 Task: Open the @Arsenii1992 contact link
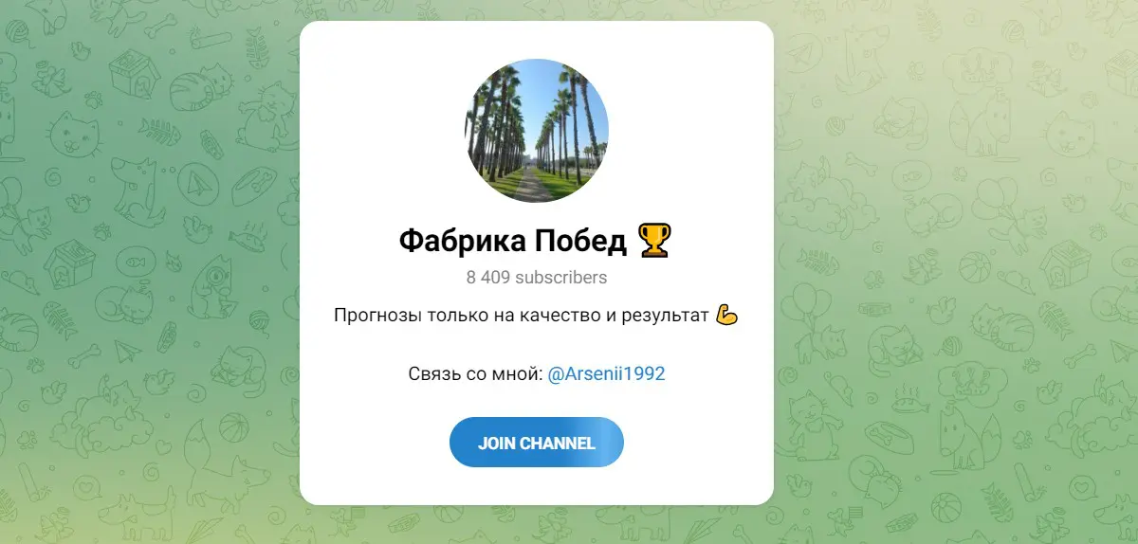coord(607,374)
